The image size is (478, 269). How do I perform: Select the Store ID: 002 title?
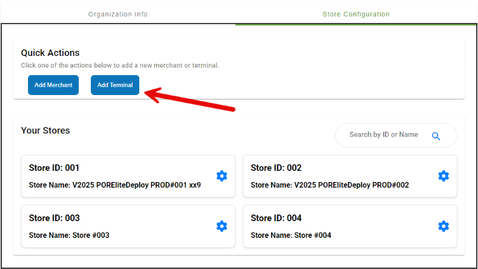276,168
